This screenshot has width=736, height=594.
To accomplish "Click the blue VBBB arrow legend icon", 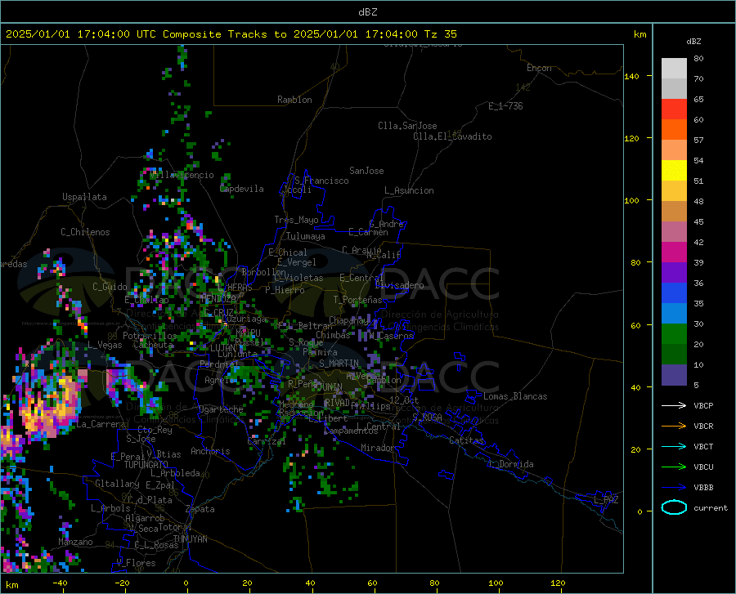I will (674, 488).
